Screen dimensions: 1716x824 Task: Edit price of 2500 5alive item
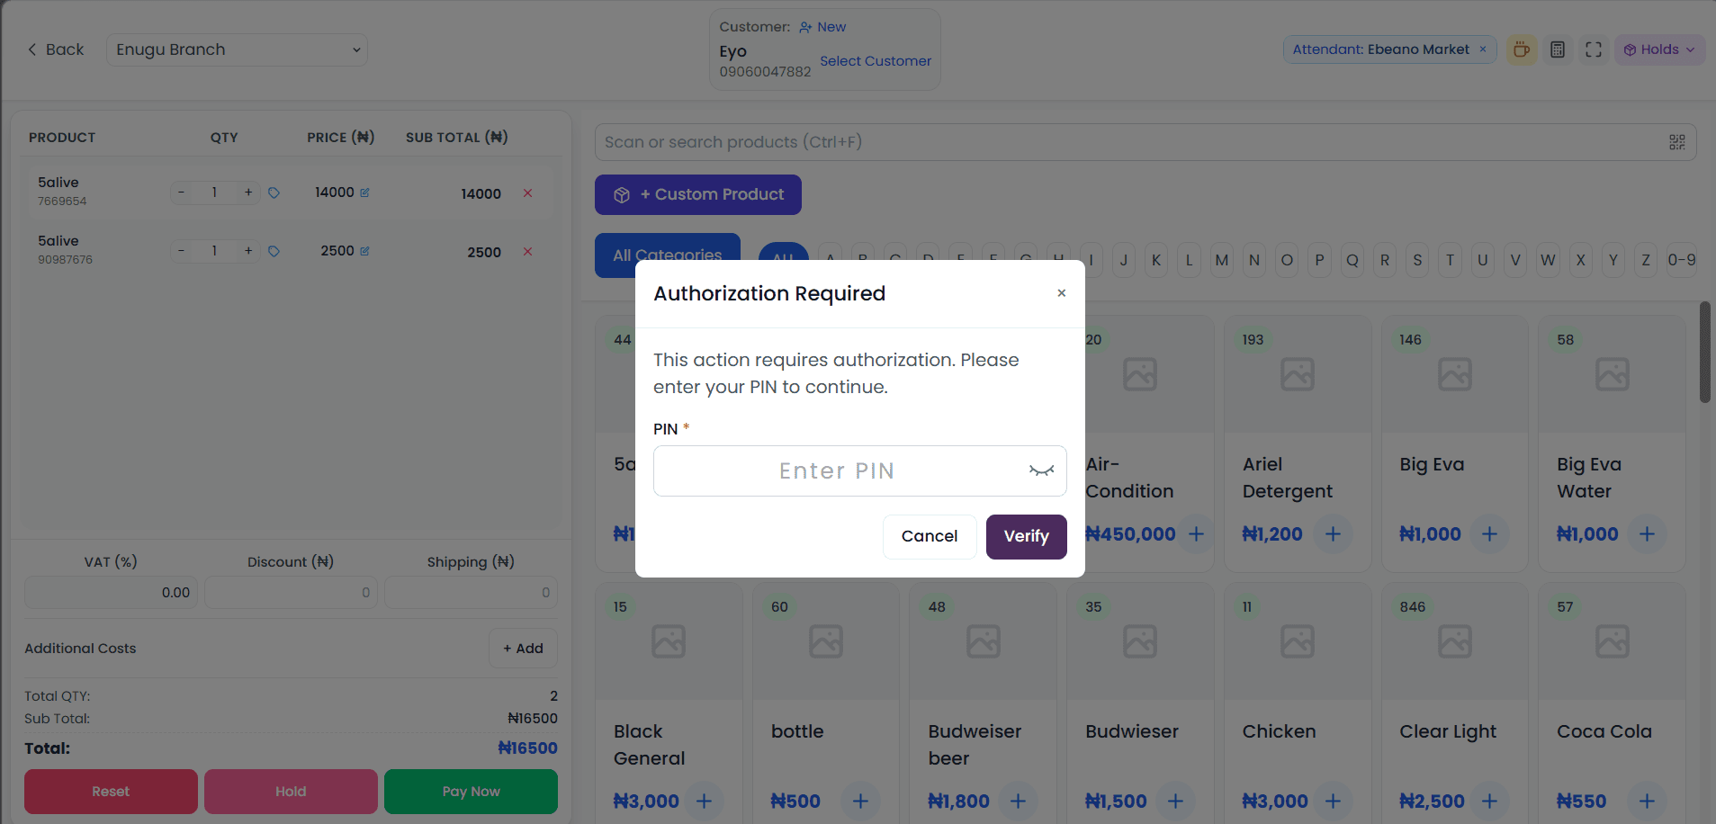coord(364,251)
